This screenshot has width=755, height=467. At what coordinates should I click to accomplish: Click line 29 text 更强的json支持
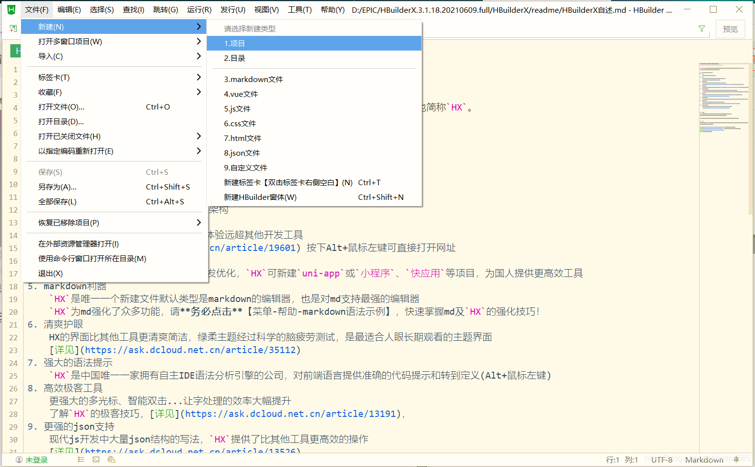(x=79, y=426)
